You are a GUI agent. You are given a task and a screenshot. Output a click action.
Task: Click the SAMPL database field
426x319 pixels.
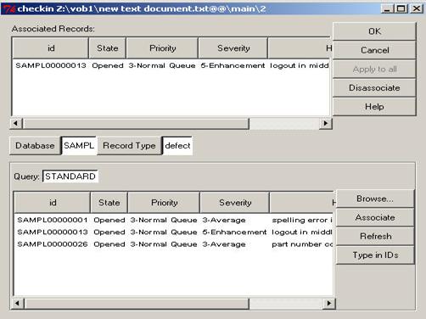pos(79,146)
